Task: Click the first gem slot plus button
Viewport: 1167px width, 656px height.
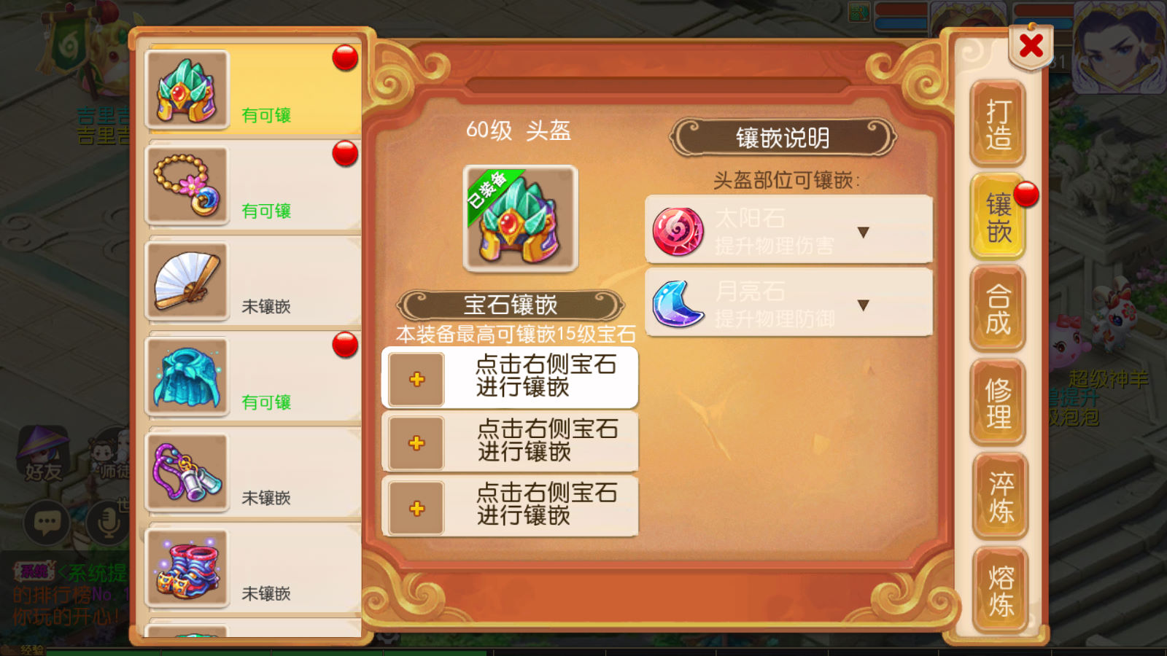Action: click(416, 379)
